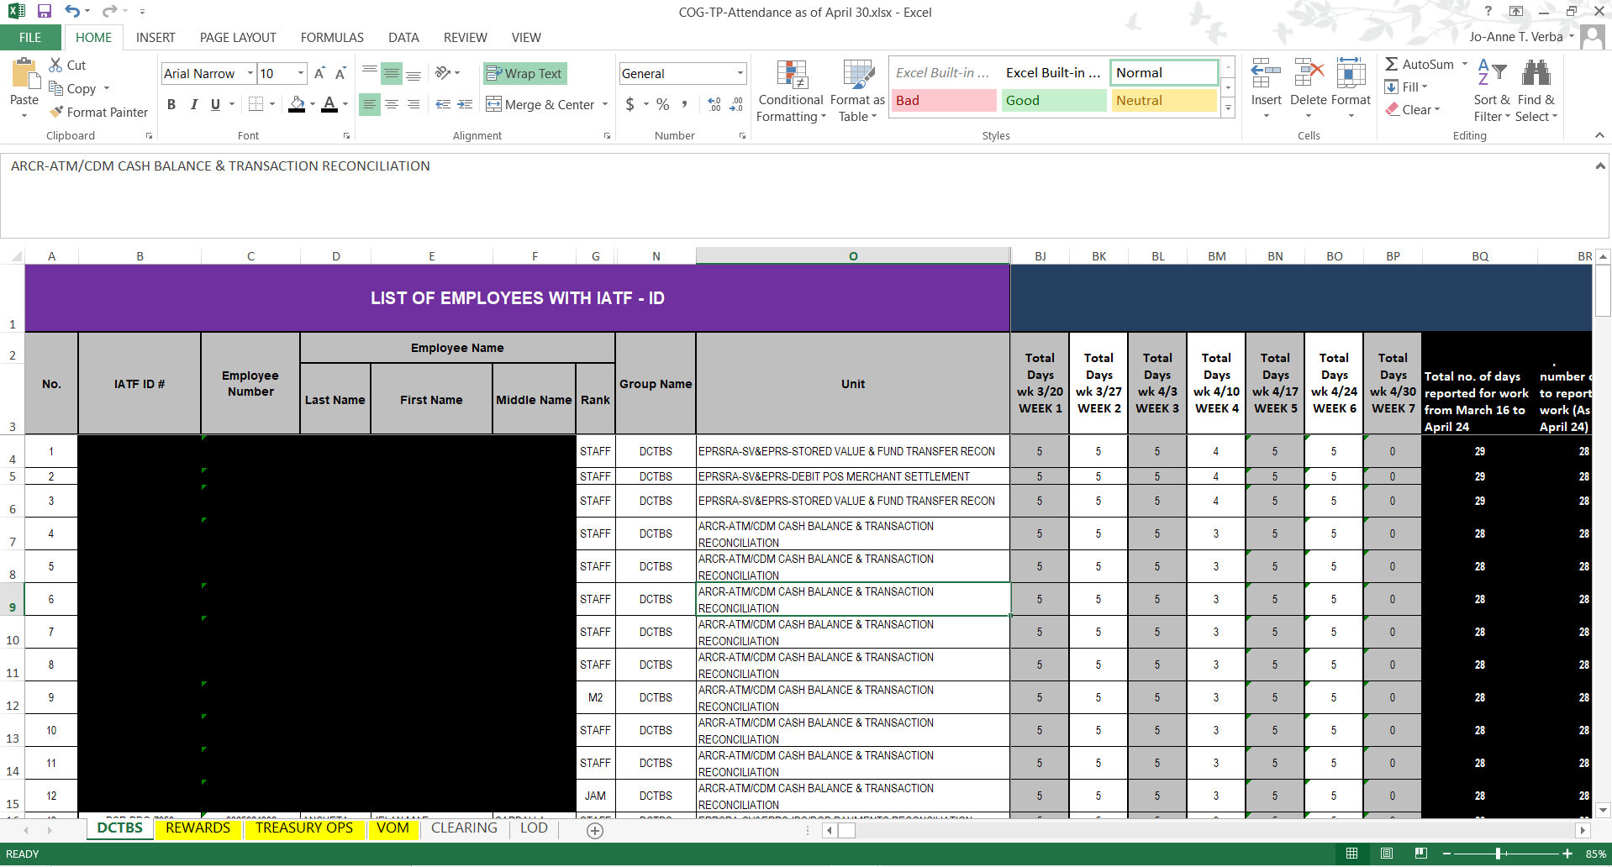Activate Format Painter
The width and height of the screenshot is (1612, 867).
pyautogui.click(x=98, y=112)
